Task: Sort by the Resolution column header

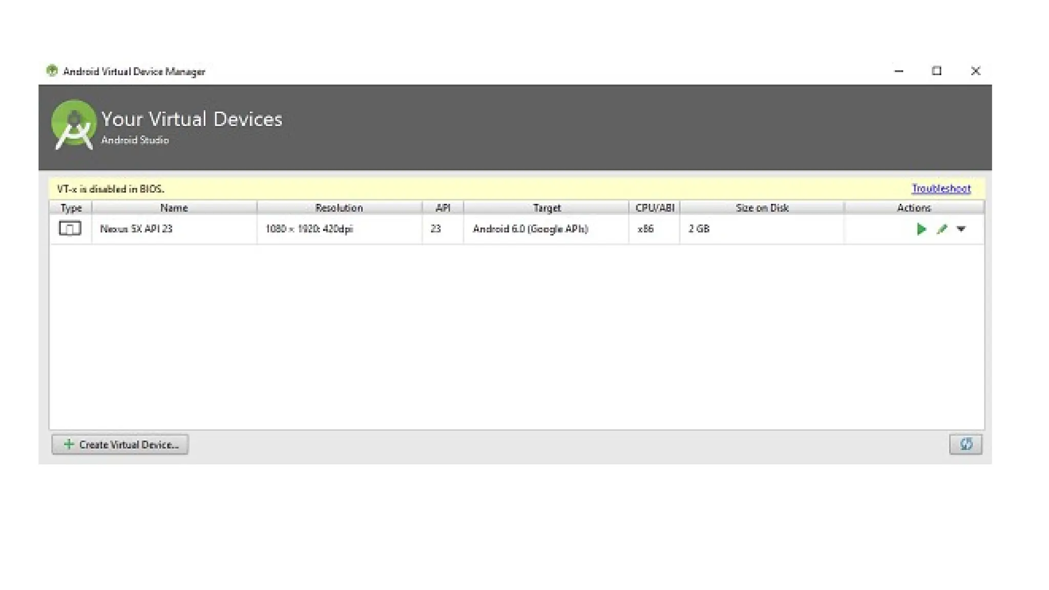Action: point(339,207)
